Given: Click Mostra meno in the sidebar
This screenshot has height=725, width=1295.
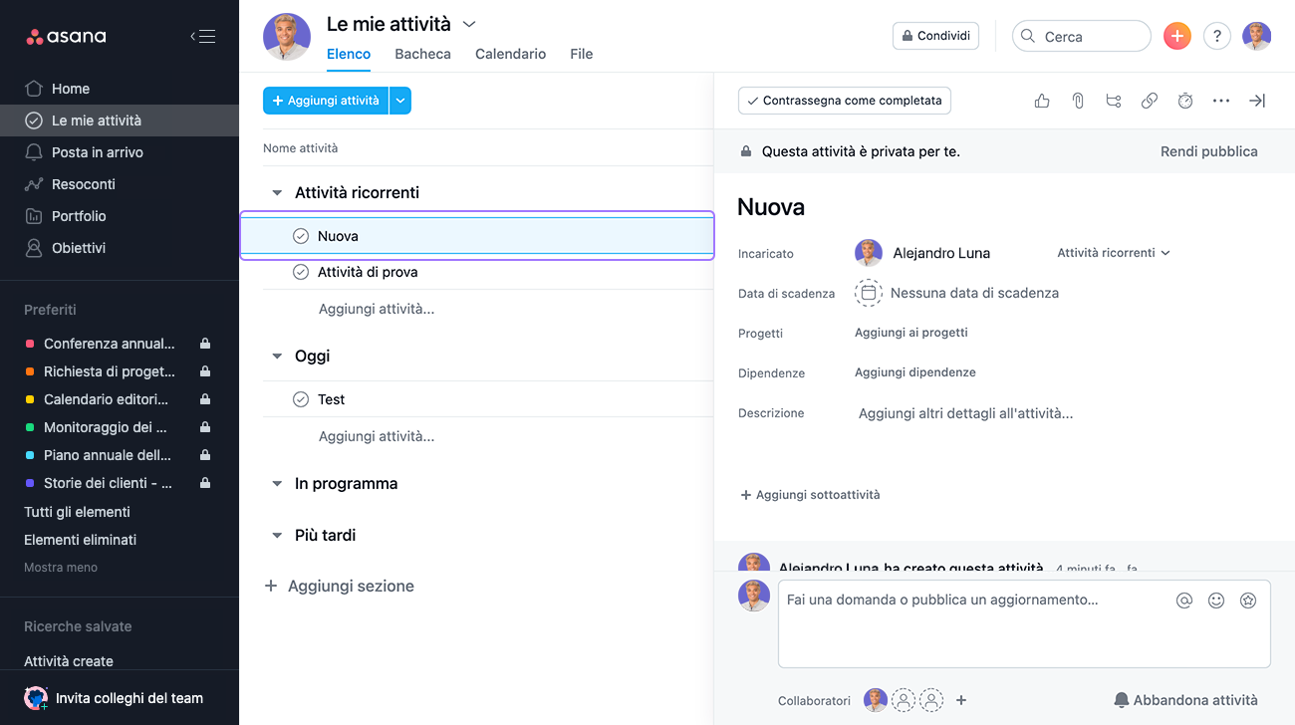Looking at the screenshot, I should click(x=61, y=568).
